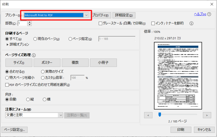Click the ポスター button
Viewport: 217px width, 137px height.
click(x=47, y=63)
